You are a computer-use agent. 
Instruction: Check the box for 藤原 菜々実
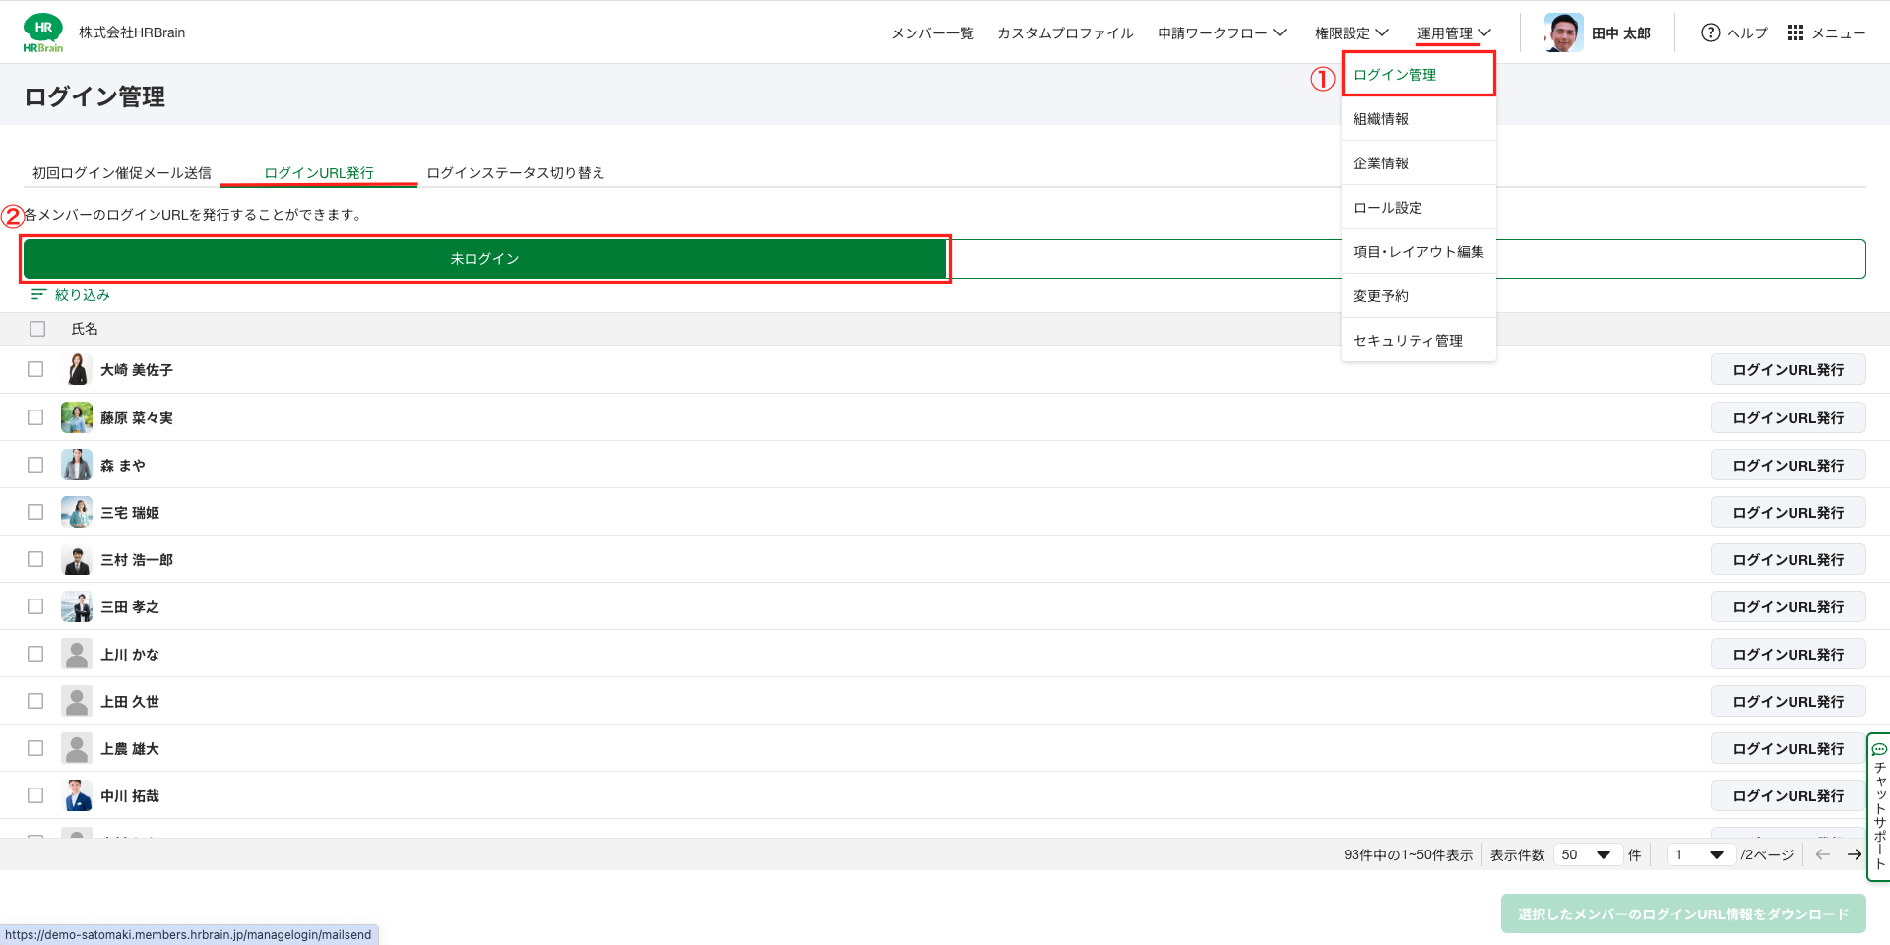click(35, 417)
